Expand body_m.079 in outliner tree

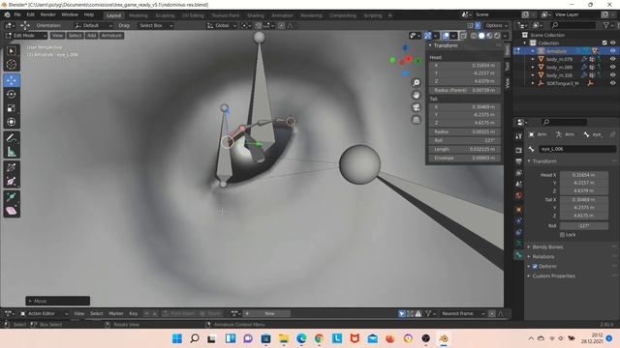(x=533, y=59)
